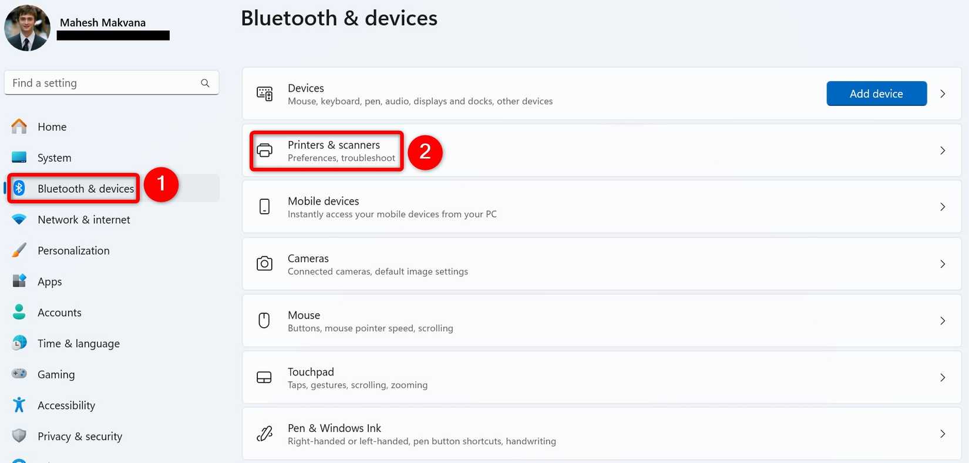This screenshot has height=463, width=969.
Task: Expand Printers & scanners with its chevron
Action: pyautogui.click(x=943, y=150)
